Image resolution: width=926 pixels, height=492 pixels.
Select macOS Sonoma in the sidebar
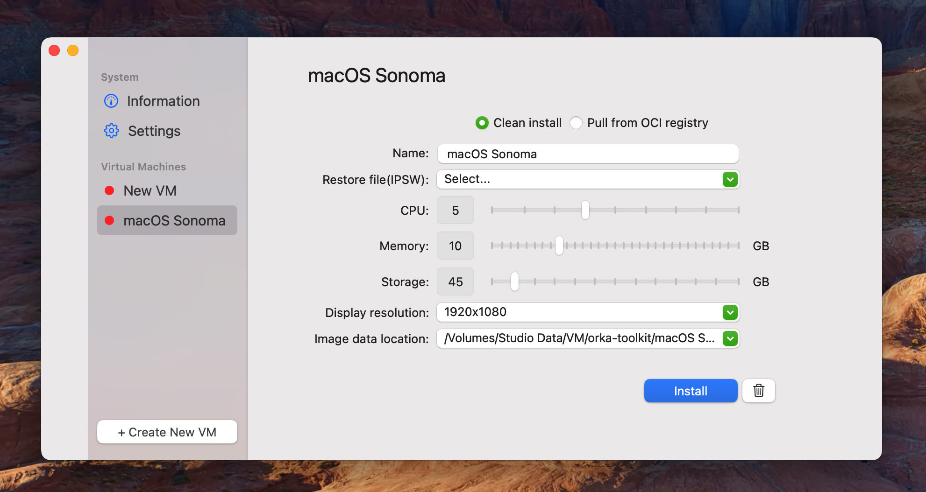(x=174, y=220)
